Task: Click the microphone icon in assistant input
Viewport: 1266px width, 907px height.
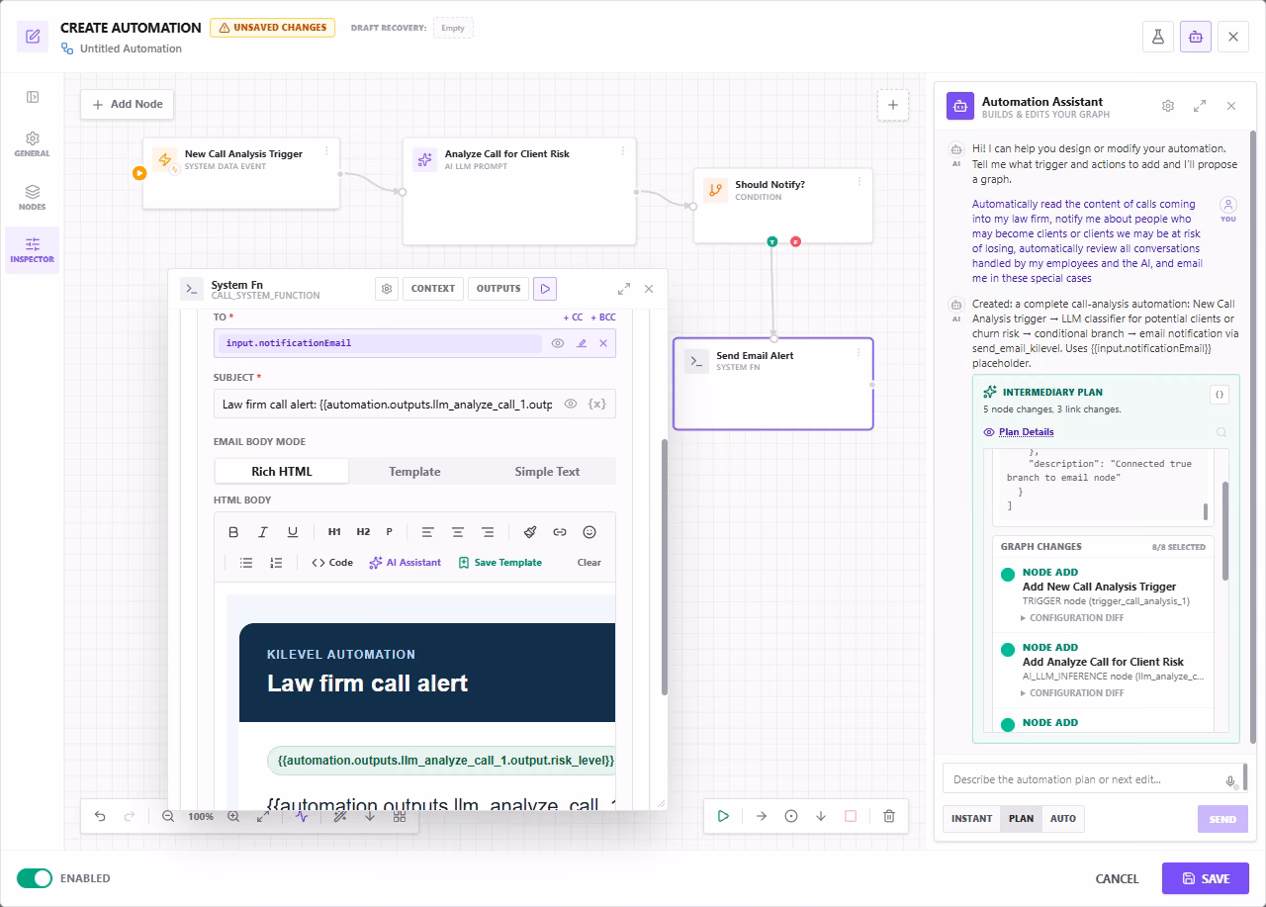Action: tap(1230, 780)
